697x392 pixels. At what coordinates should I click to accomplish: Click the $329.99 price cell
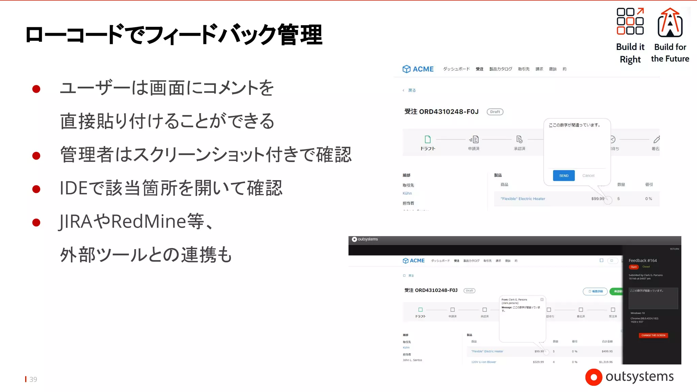[x=538, y=362]
